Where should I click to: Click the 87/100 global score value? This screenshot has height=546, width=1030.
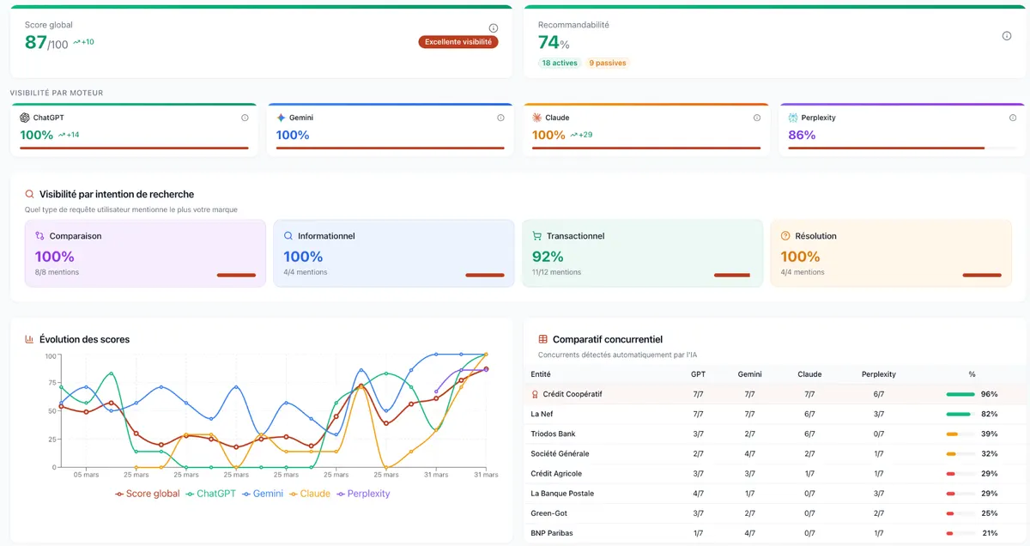coord(46,42)
